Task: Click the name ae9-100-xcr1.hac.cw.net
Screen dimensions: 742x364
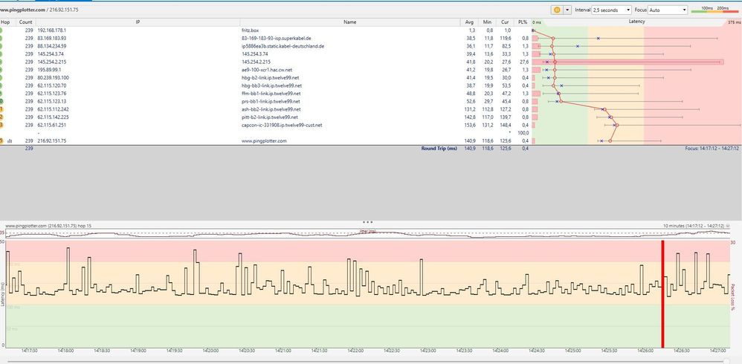Action: tap(266, 70)
